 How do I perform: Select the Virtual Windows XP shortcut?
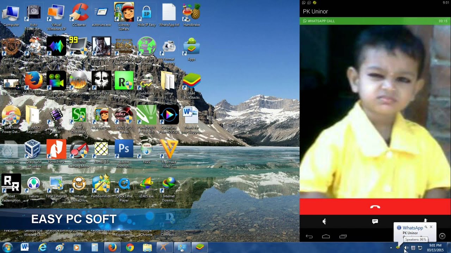point(56,17)
